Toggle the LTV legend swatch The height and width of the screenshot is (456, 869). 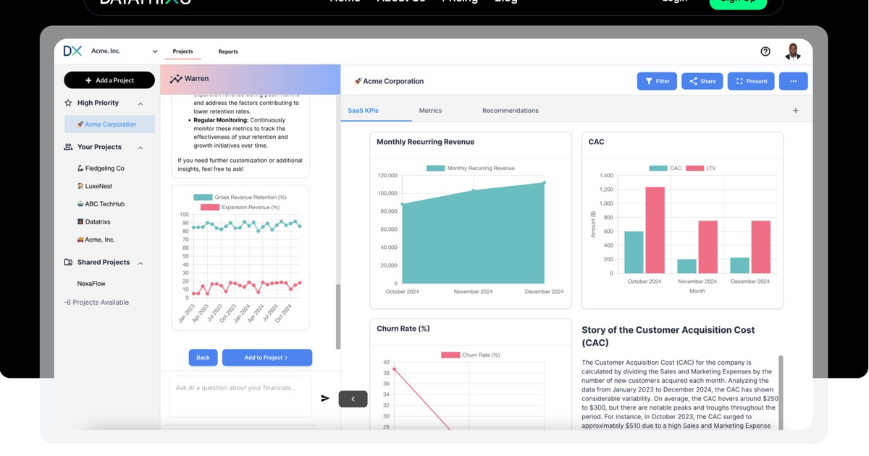(694, 168)
